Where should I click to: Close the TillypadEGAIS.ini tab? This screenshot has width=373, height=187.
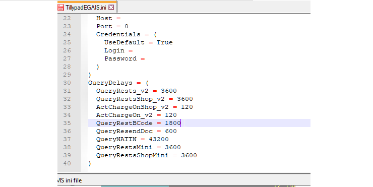[x=111, y=8]
